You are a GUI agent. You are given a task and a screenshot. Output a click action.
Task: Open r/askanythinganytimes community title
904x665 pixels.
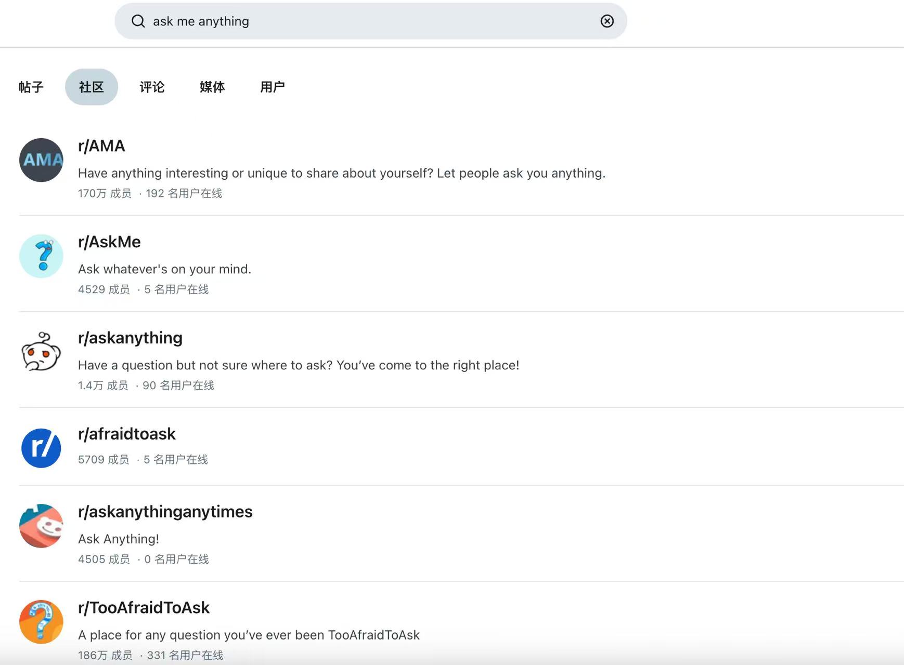coord(165,512)
